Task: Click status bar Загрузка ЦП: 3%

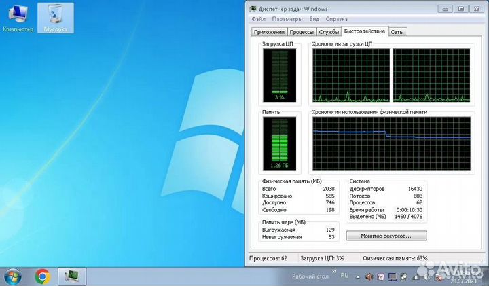Action: pyautogui.click(x=322, y=258)
